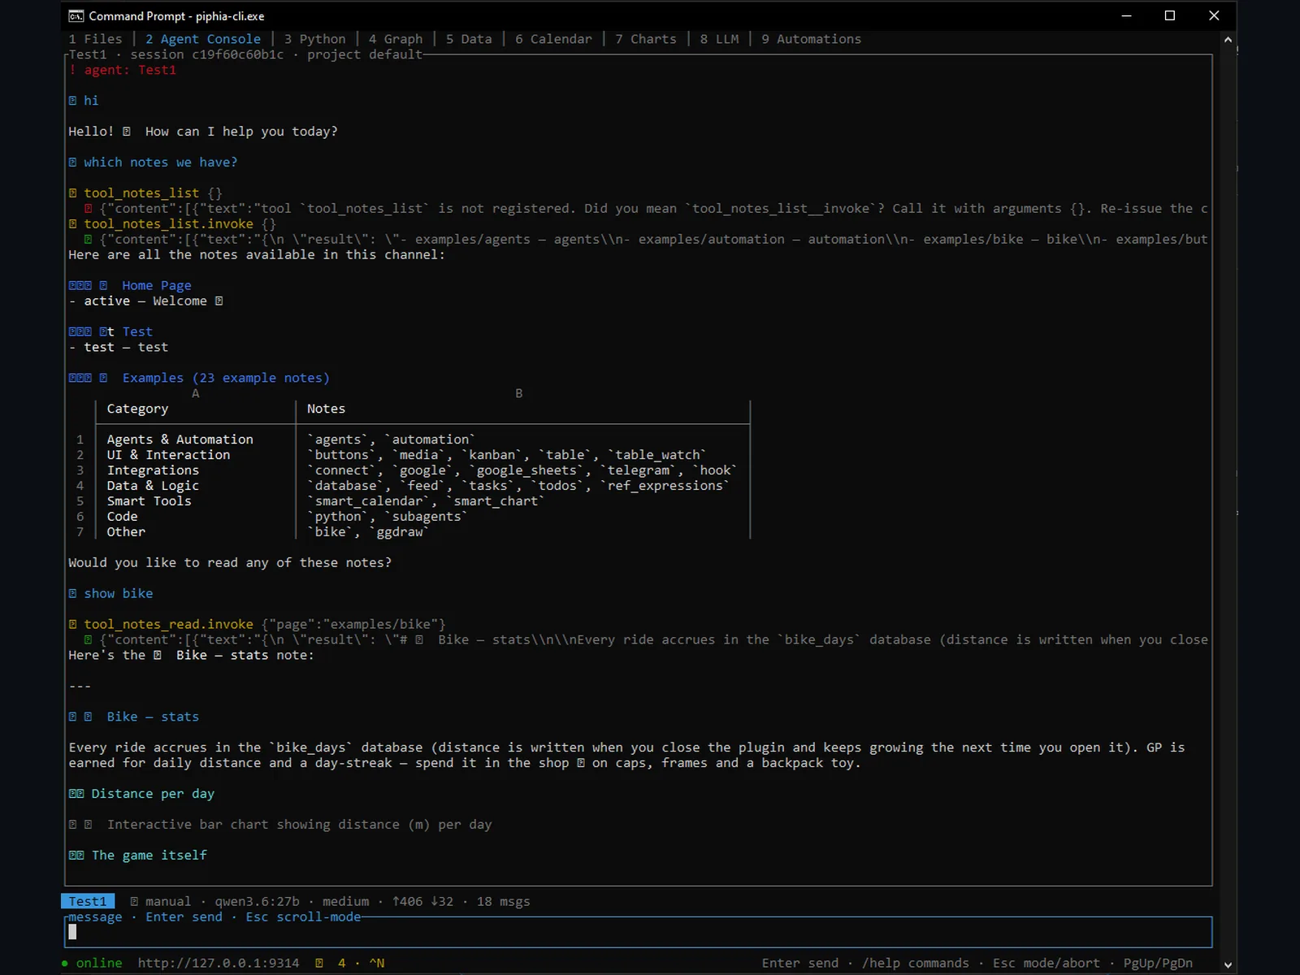This screenshot has height=975, width=1300.
Task: Open the 6 Calendar tab
Action: [x=553, y=39]
